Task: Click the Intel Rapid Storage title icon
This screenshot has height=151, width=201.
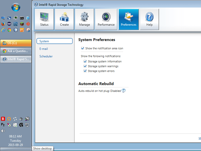Action: click(x=36, y=5)
